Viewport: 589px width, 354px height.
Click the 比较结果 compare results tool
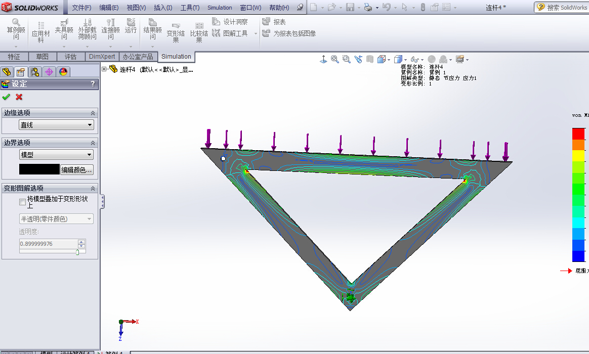click(199, 33)
